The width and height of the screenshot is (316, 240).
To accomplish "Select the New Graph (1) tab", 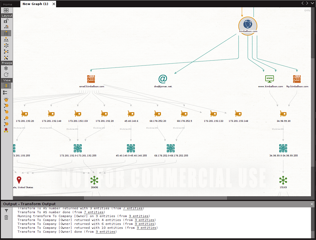I will (x=35, y=4).
